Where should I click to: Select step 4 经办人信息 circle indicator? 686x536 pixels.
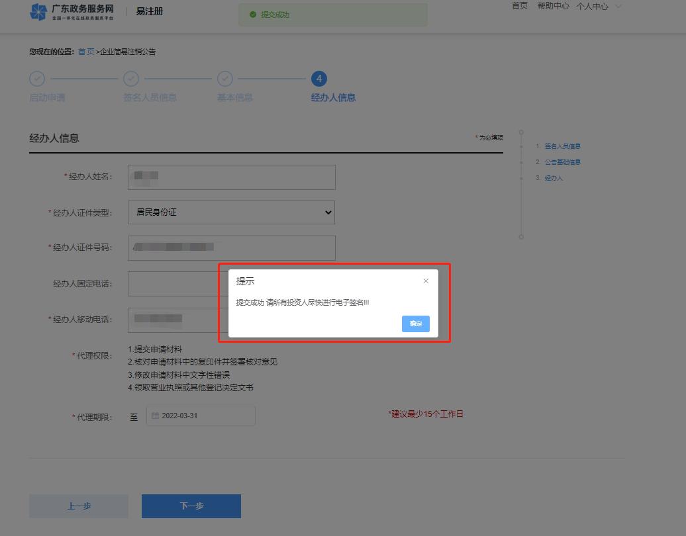coord(320,78)
